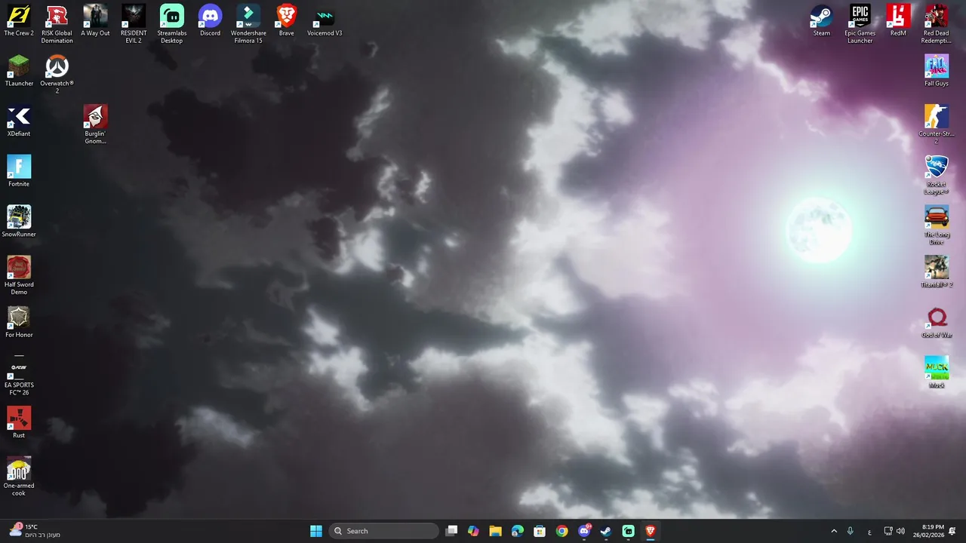Select Burglin' Gnomes desktop icon

click(95, 124)
